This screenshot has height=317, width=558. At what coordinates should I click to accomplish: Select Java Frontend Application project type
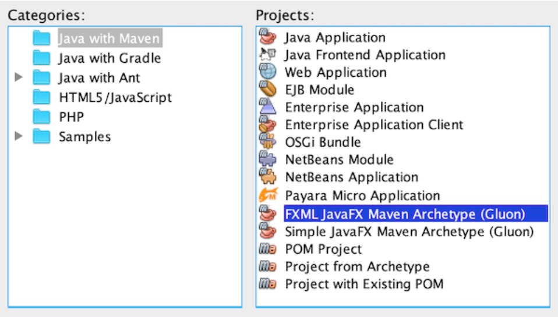pos(365,55)
